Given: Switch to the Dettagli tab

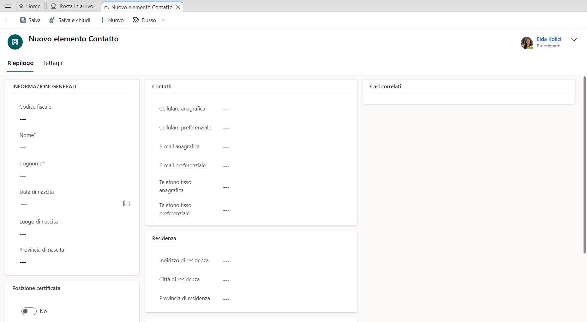Looking at the screenshot, I should [52, 63].
